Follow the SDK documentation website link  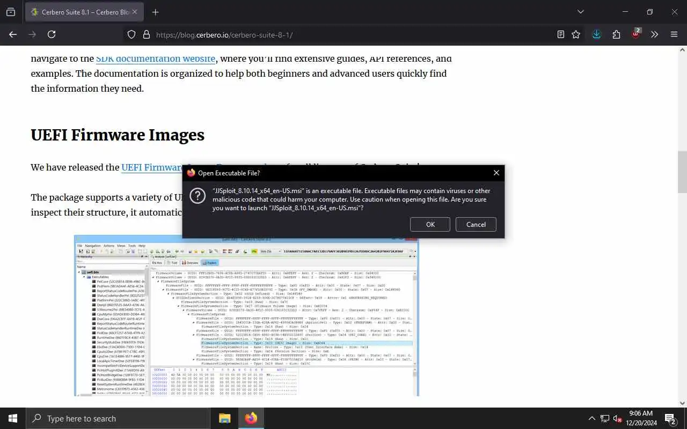click(156, 58)
